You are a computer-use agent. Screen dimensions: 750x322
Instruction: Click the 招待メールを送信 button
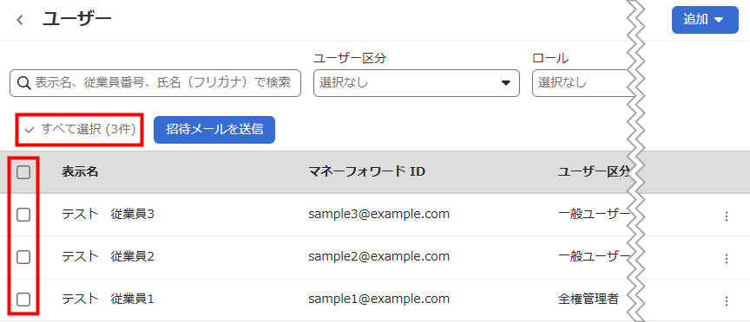[x=214, y=129]
